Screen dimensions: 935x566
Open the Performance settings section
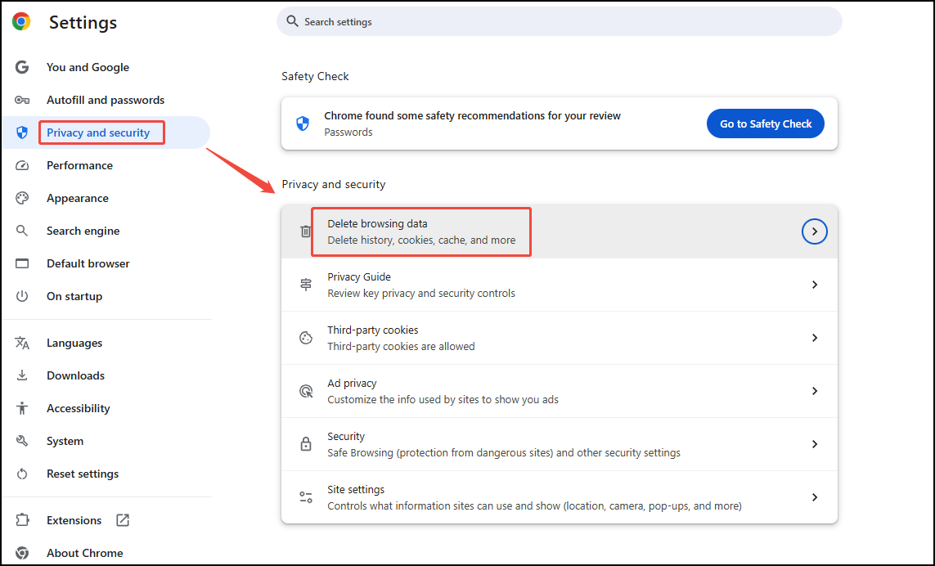80,165
